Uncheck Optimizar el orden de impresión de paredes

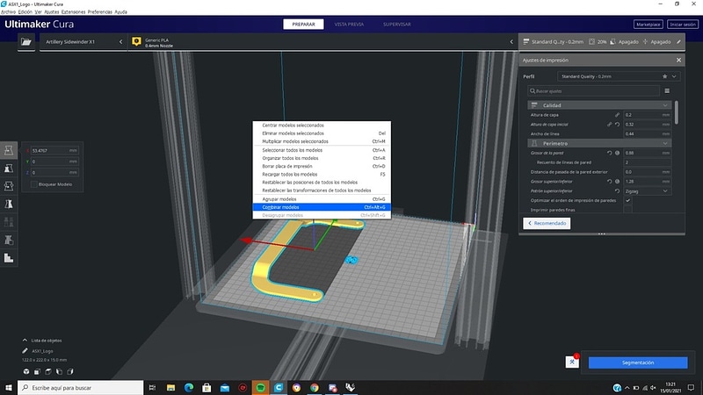(627, 200)
